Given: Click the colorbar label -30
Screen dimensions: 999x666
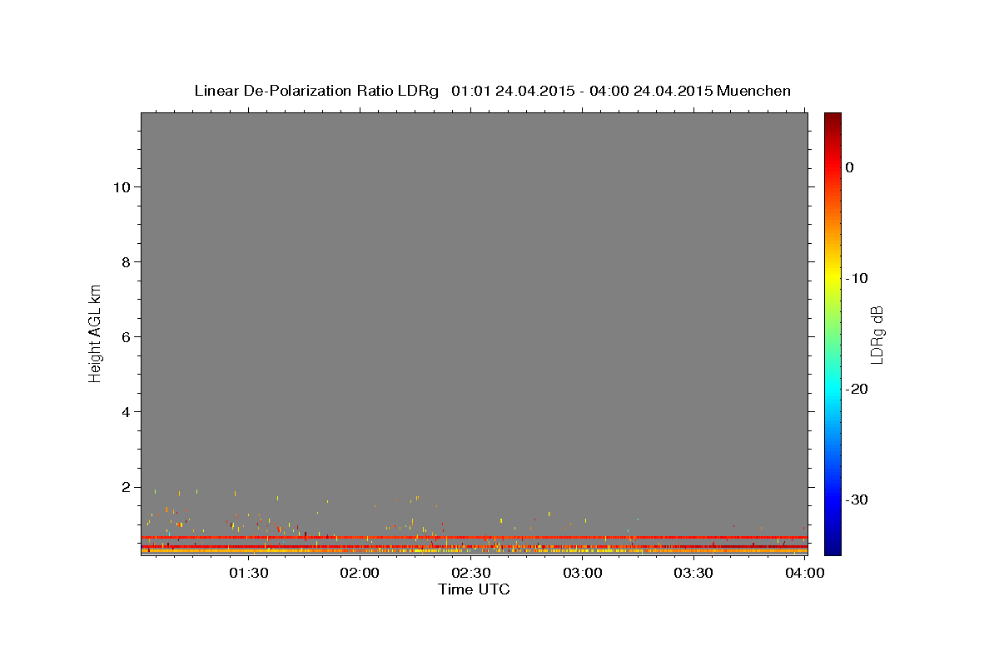Looking at the screenshot, I should pyautogui.click(x=857, y=499).
